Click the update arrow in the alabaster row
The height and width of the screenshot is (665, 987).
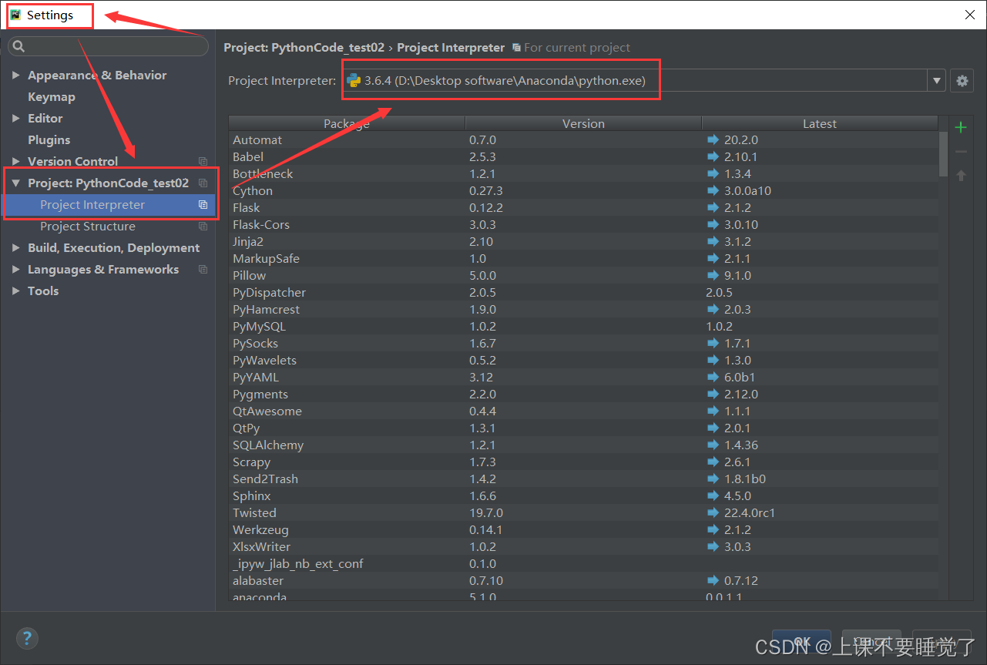[713, 581]
